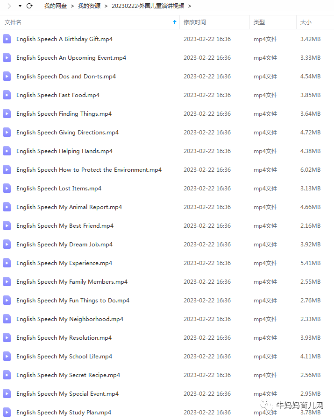This screenshot has width=334, height=420.
Task: Click the refresh icon in the navigation bar
Action: click(x=29, y=6)
